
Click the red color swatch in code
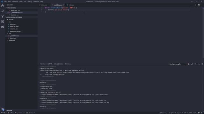tap(71, 8)
